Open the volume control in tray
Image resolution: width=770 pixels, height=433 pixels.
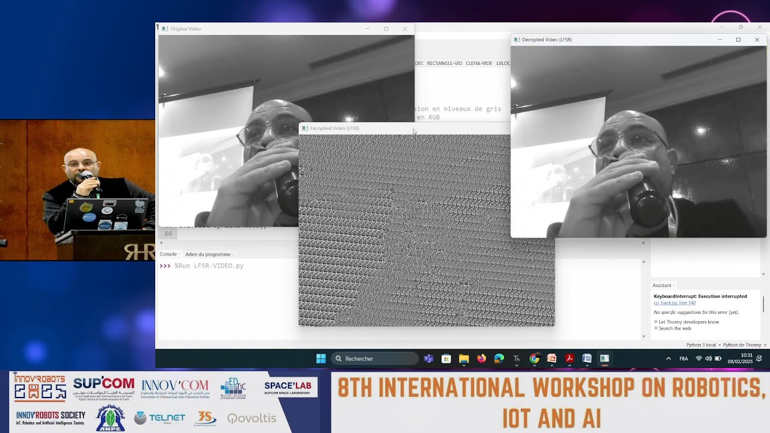point(708,358)
